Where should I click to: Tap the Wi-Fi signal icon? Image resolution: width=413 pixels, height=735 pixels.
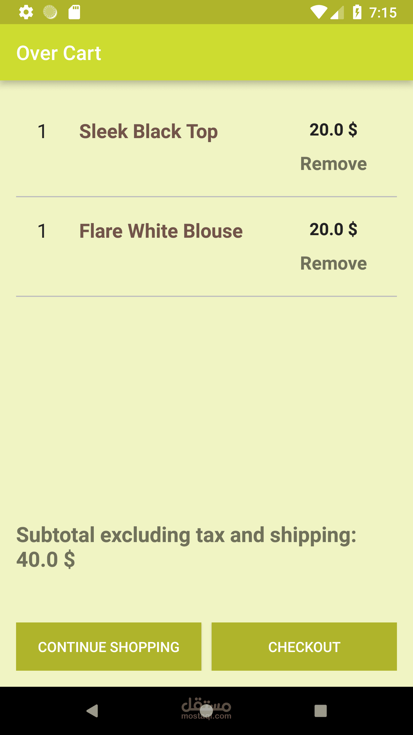pyautogui.click(x=318, y=12)
